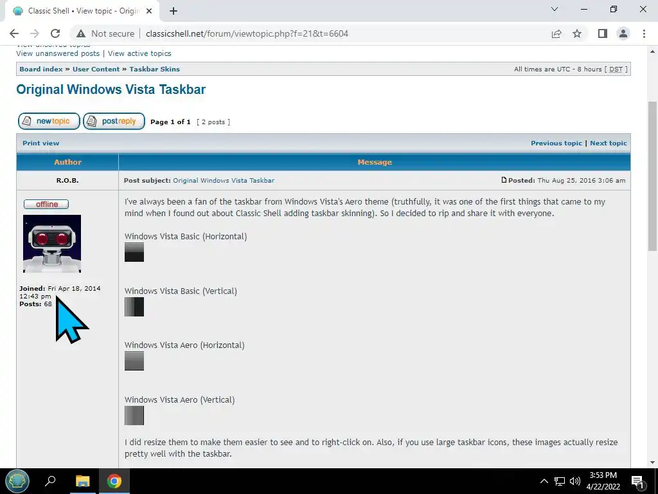Open the Not secure site warning

click(x=105, y=33)
